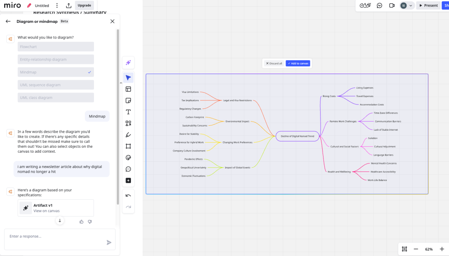This screenshot has width=449, height=256.
Task: Select the Mindmap diagram option
Action: coord(56,72)
